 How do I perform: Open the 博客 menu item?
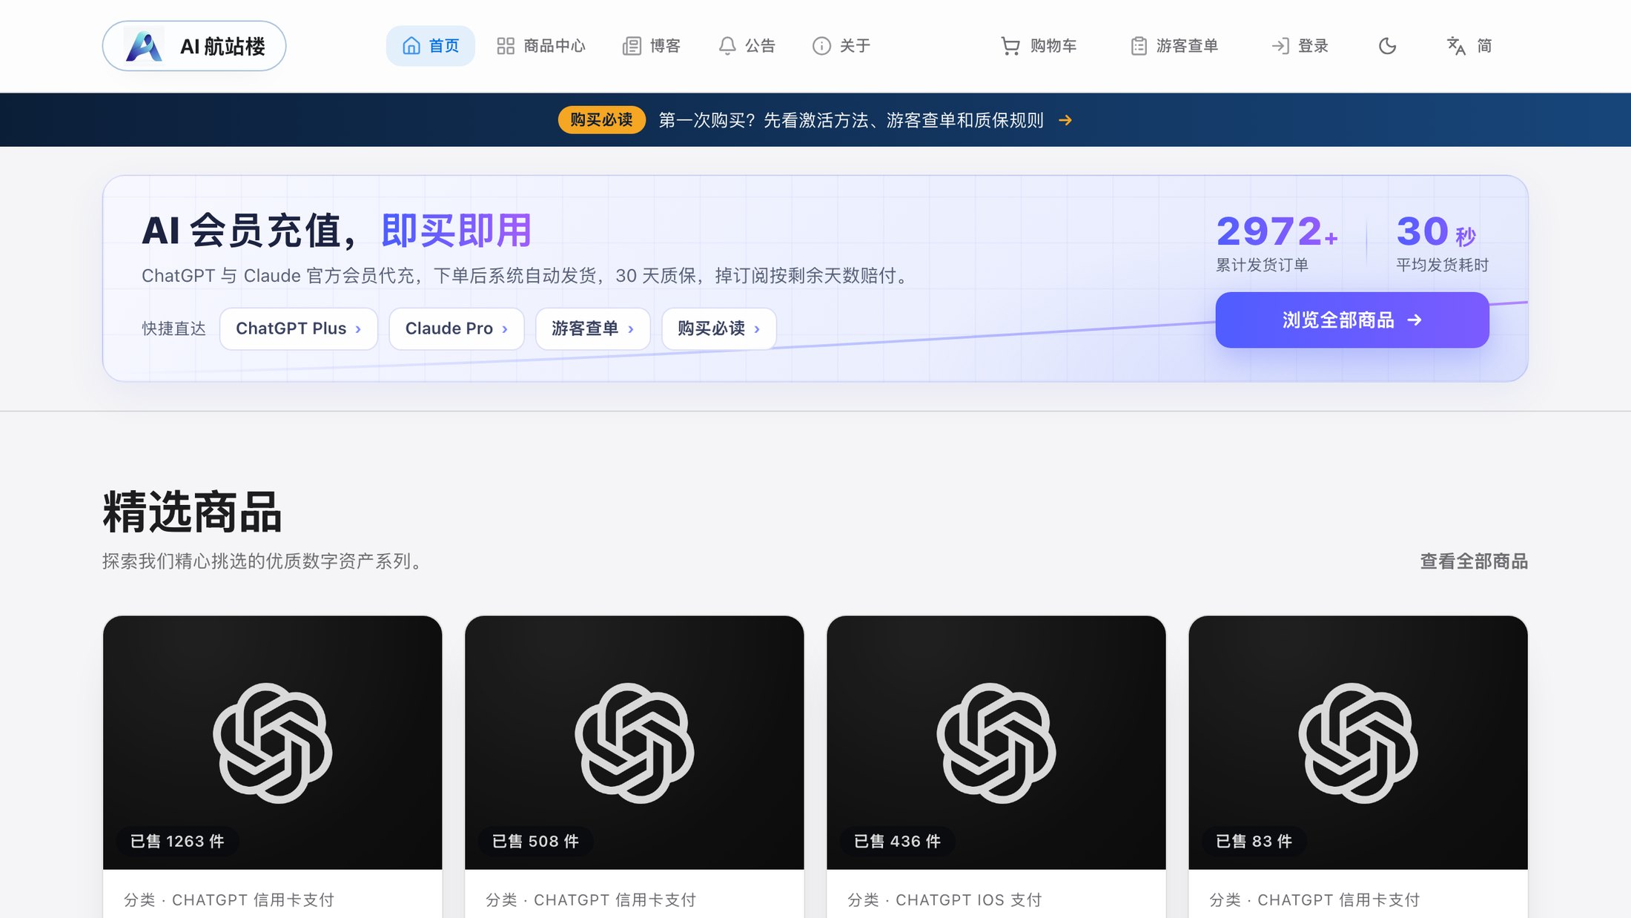coord(652,46)
